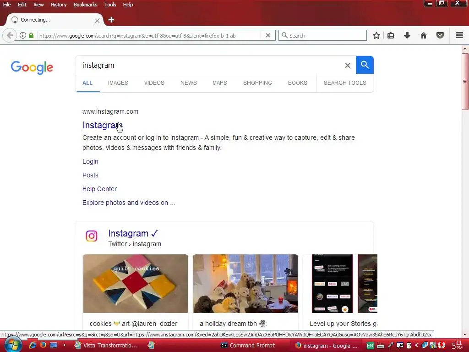Click the Firefox toolbar Search box
This screenshot has width=469, height=352.
point(322,35)
